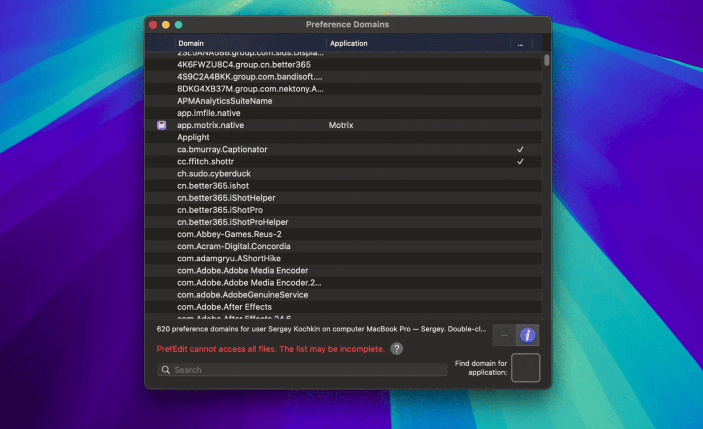The width and height of the screenshot is (703, 429).
Task: Select 4K6FWZU8C4.group.cn.better365 row
Action: click(343, 65)
